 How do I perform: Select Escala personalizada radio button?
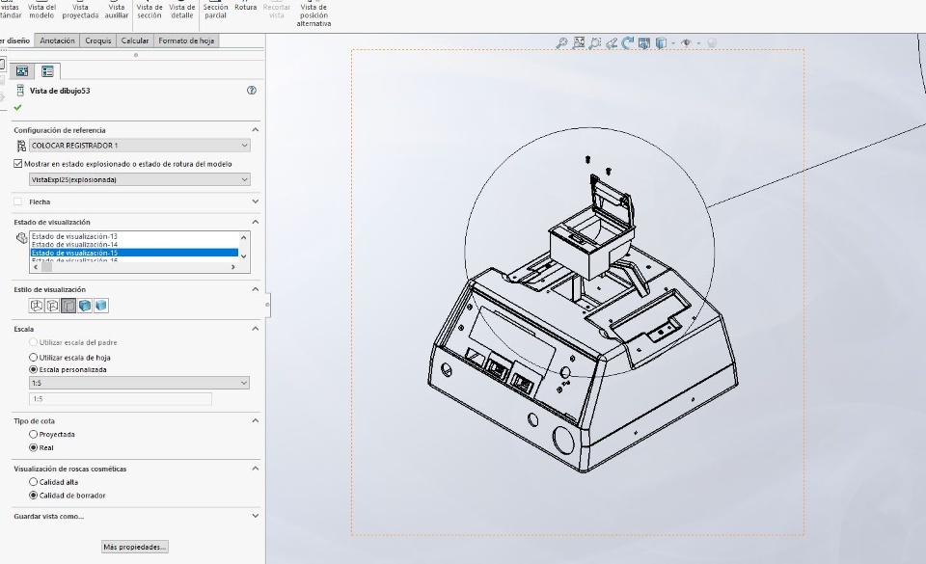click(x=34, y=369)
